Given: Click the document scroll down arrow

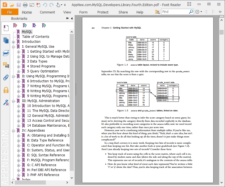Looking at the screenshot, I should pyautogui.click(x=221, y=183).
